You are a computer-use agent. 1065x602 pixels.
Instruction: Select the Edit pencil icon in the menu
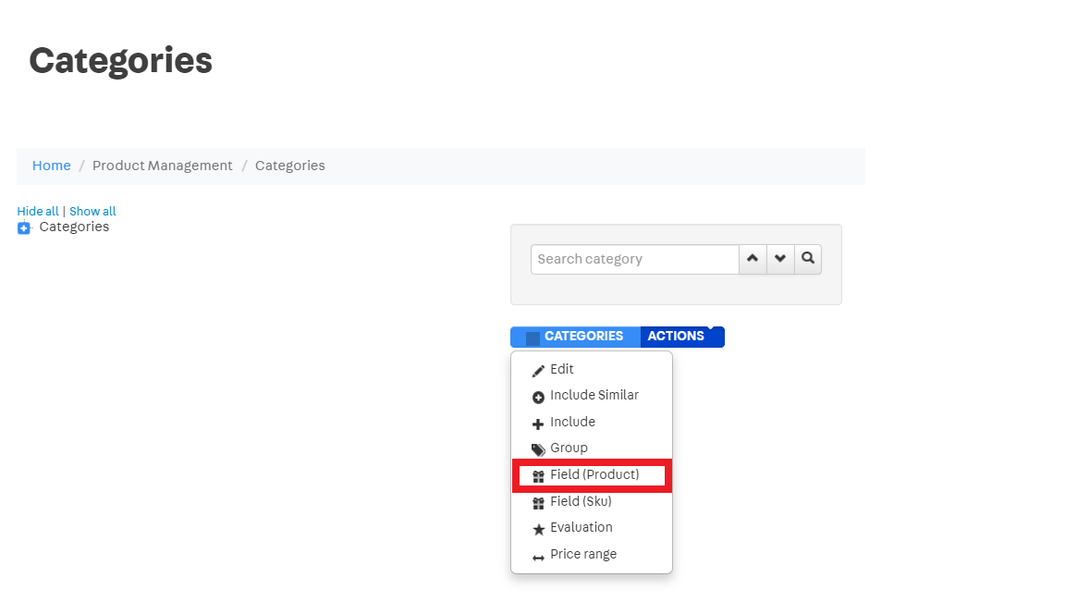point(539,368)
